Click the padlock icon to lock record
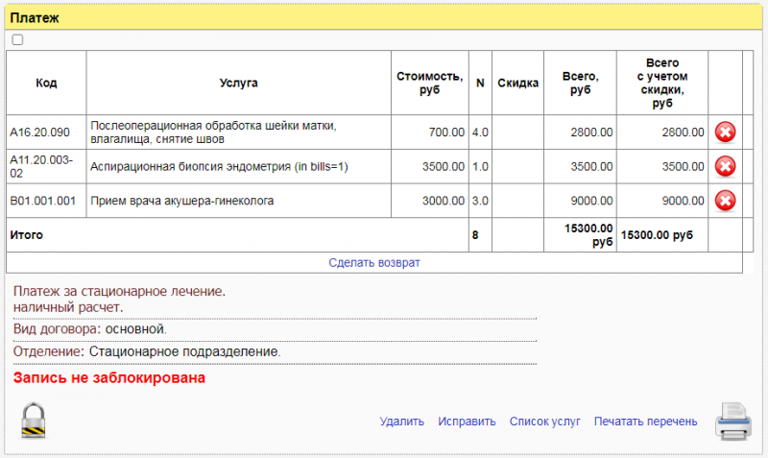This screenshot has height=458, width=768. (x=35, y=421)
